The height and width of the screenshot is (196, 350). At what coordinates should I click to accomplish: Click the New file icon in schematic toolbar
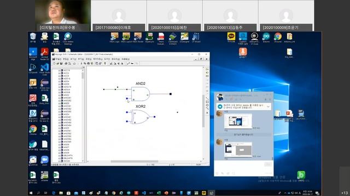coord(54,64)
